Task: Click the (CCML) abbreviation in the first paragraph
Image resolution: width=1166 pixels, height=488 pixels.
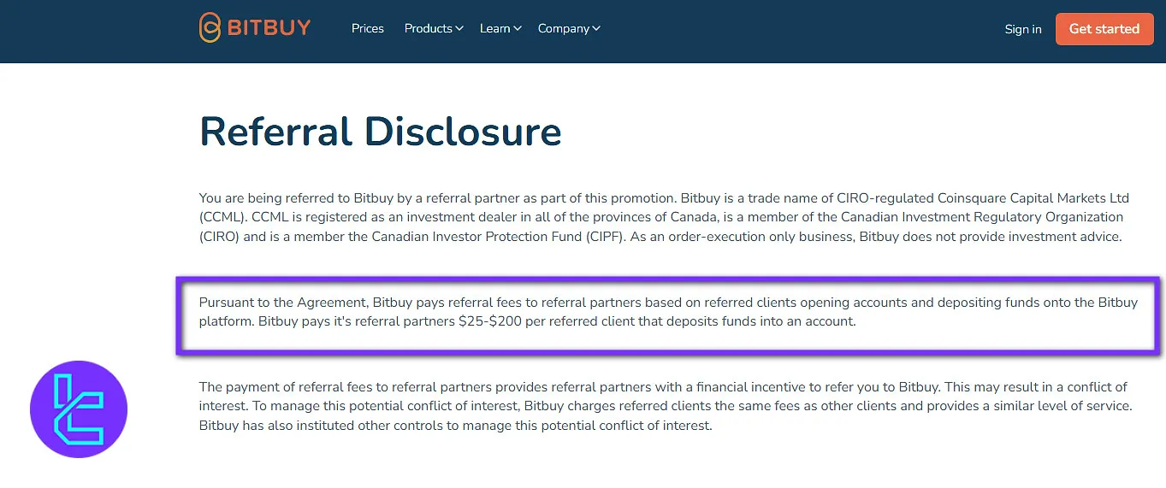Action: click(222, 218)
